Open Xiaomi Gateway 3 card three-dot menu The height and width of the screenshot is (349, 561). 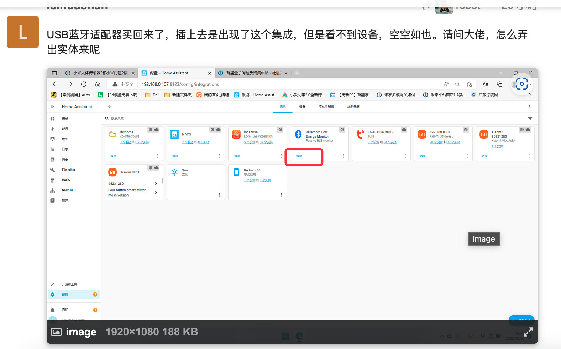tap(467, 156)
